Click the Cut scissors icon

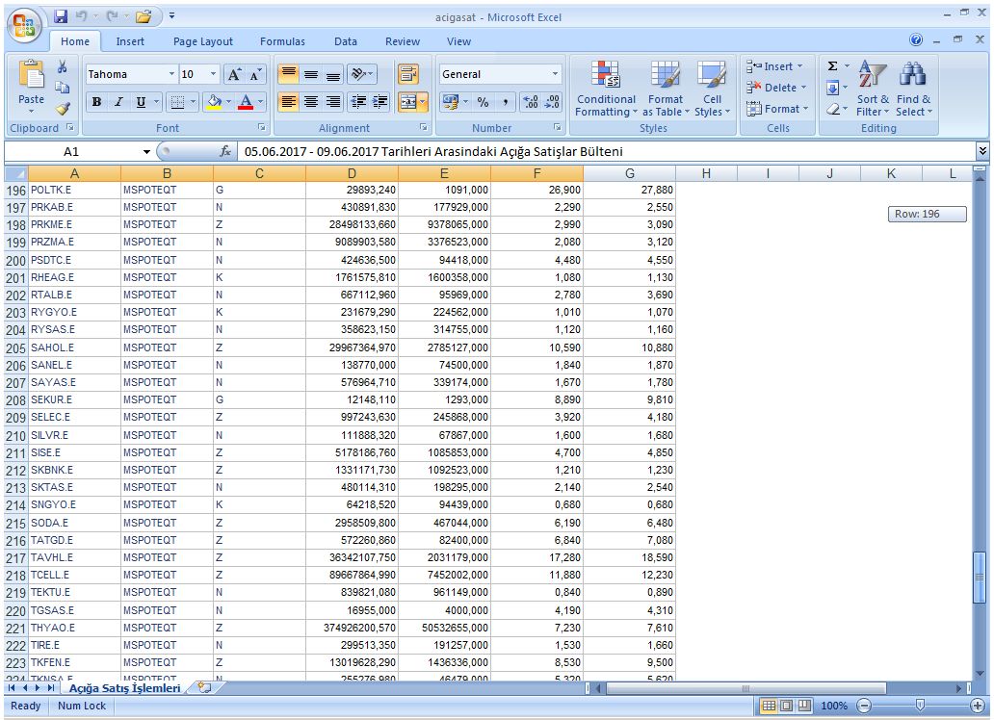(x=63, y=67)
